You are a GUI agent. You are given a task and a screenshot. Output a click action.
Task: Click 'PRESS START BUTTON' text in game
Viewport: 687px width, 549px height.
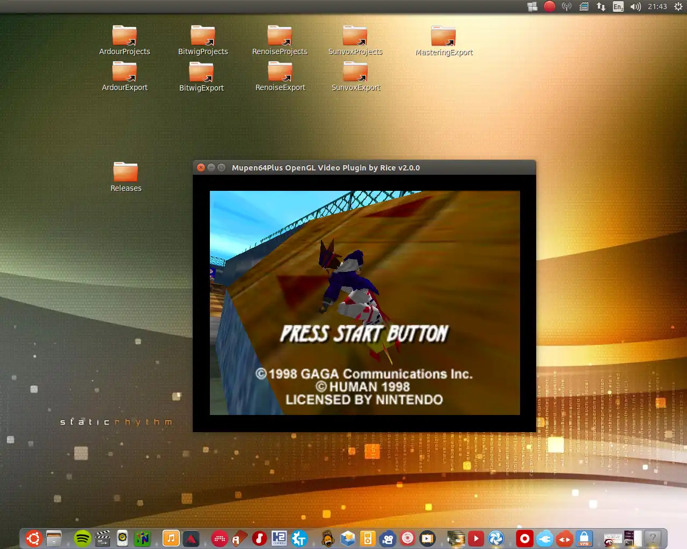tap(364, 333)
